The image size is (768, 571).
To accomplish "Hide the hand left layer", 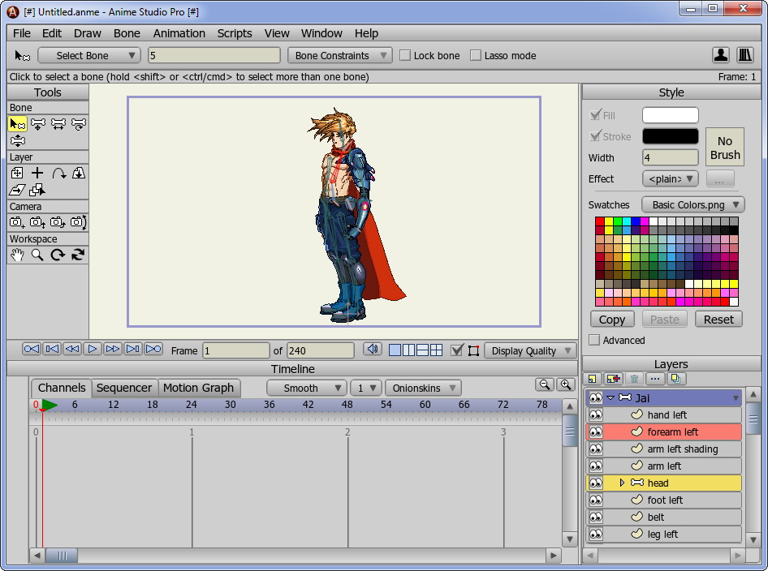I will pos(596,415).
